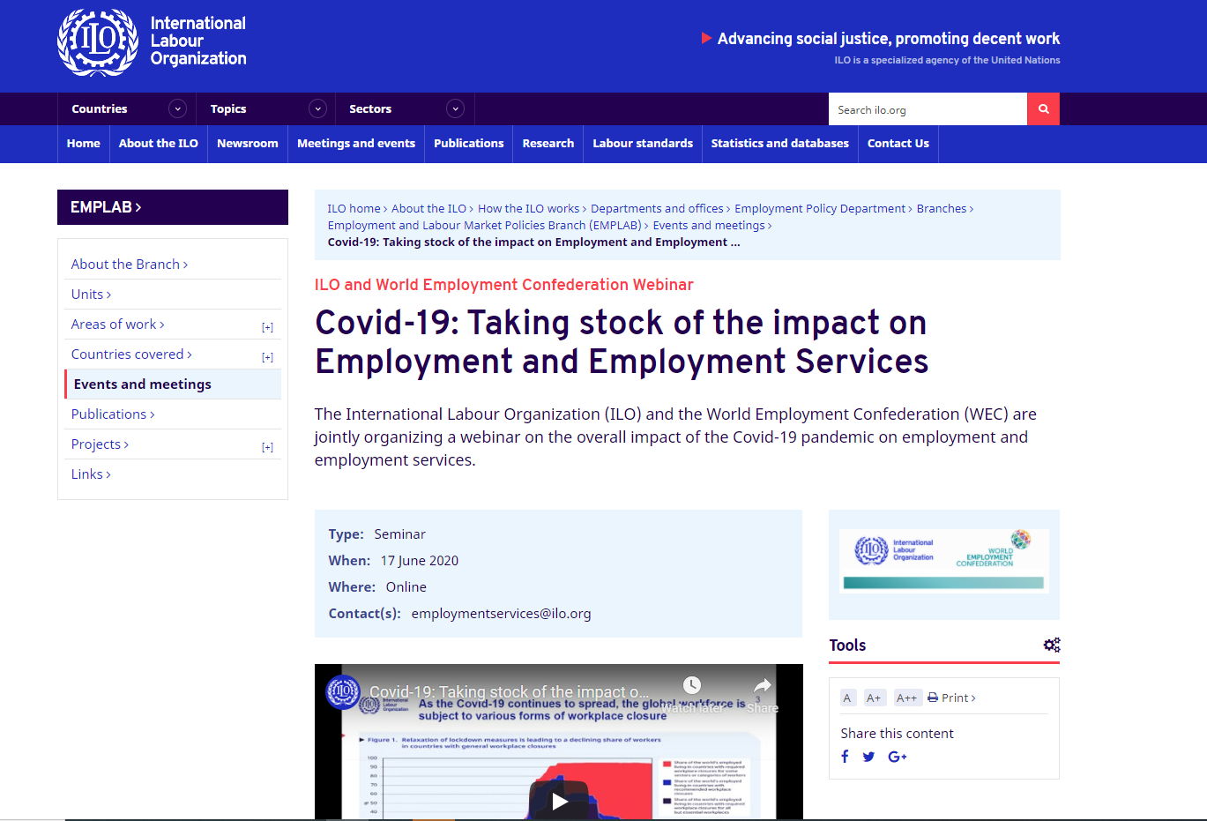
Task: Set medium text size A+
Action: 874,698
